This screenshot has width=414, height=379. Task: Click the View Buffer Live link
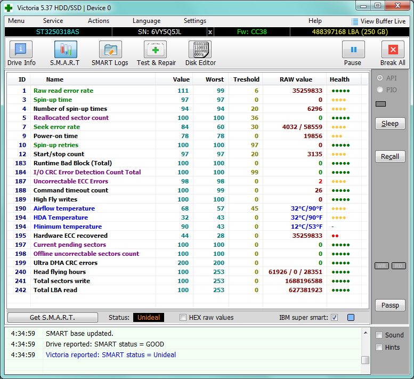(x=383, y=21)
